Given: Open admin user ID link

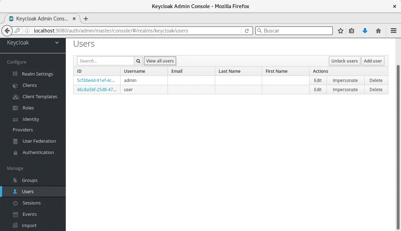Looking at the screenshot, I should click(96, 80).
